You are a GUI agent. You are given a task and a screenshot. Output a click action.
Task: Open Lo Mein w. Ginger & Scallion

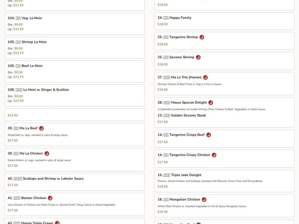[x=46, y=90]
